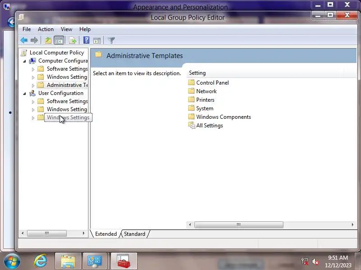
Task: Click the taskbar clock showing 9:51 AM
Action: (x=338, y=261)
